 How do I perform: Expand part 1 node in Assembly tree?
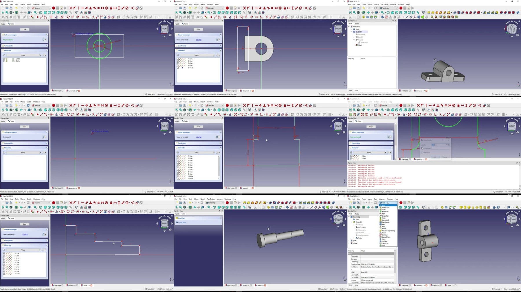(x=349, y=240)
